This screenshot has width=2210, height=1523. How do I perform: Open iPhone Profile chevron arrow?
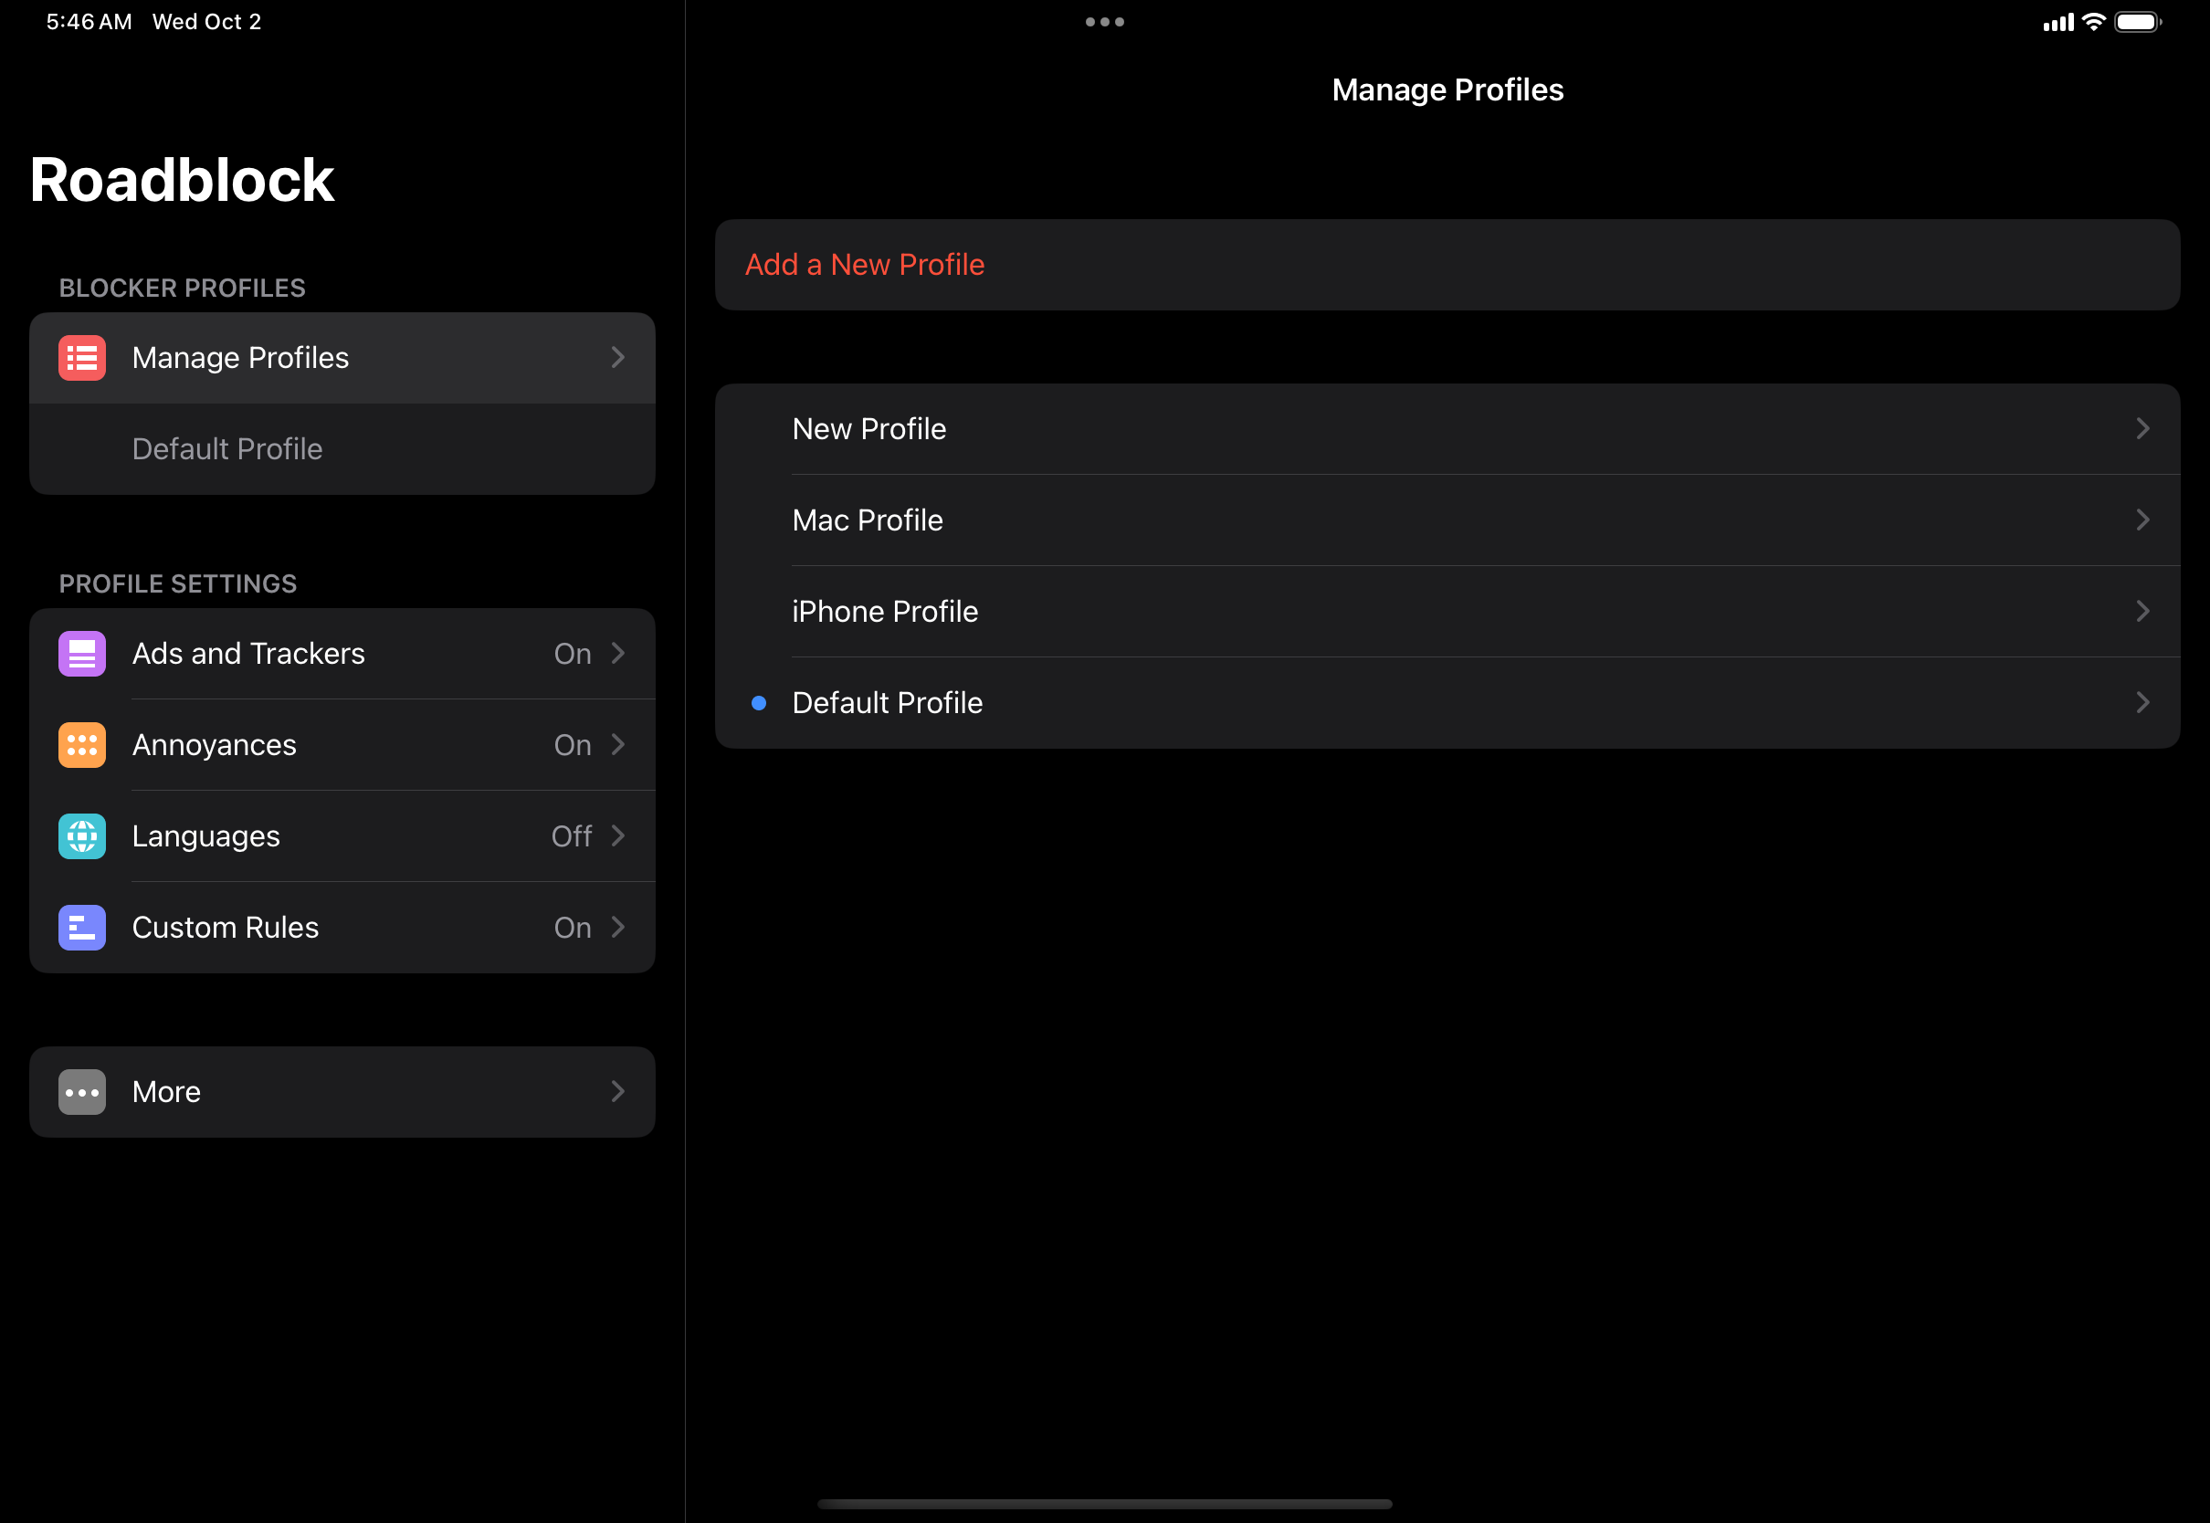point(2142,612)
